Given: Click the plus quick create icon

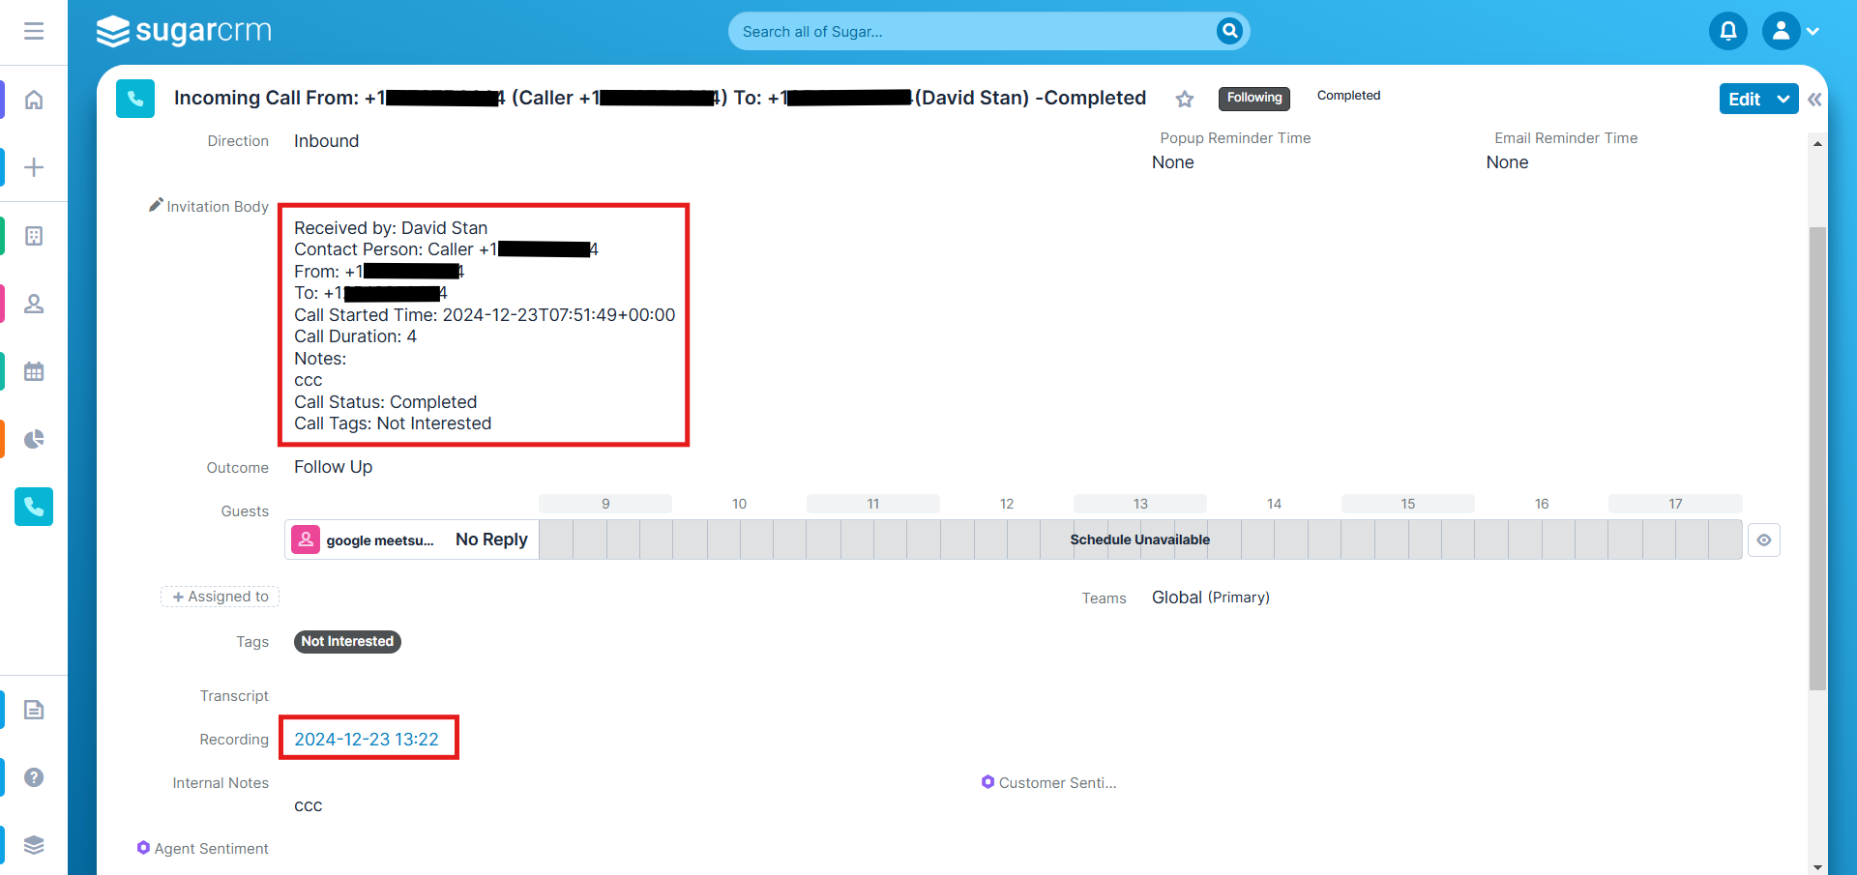Looking at the screenshot, I should click(34, 167).
